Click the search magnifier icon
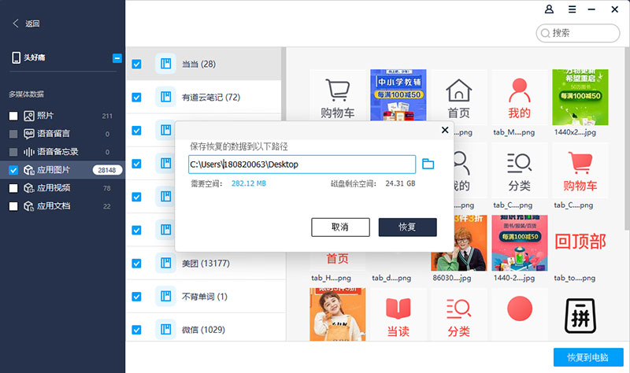The image size is (630, 373). 545,33
